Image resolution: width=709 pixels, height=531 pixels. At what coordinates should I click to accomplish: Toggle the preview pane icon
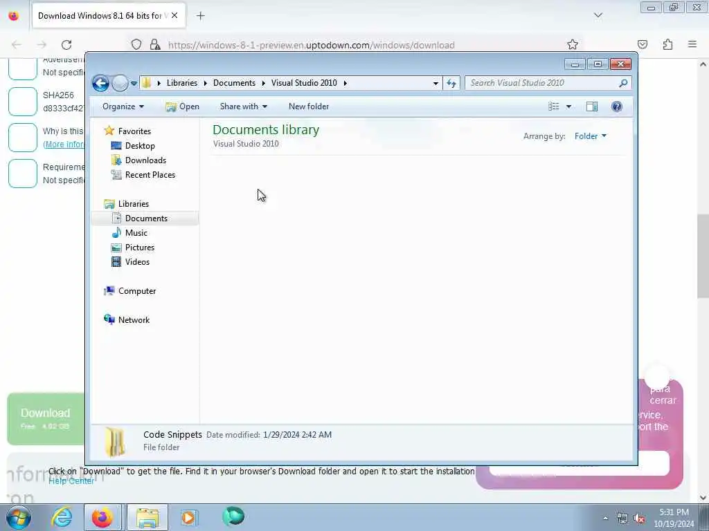point(592,106)
